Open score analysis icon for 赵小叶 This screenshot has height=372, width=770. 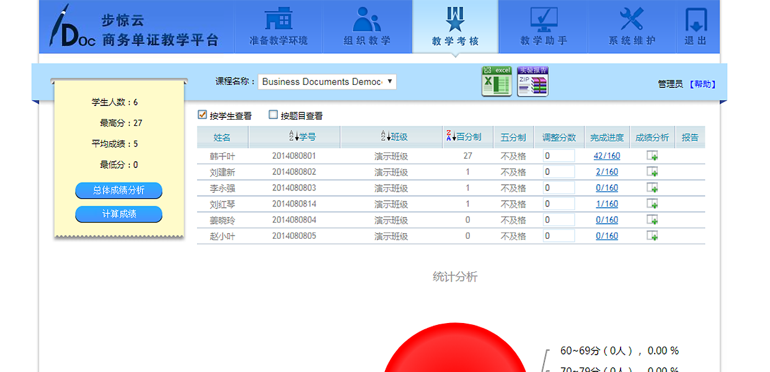[x=652, y=236]
